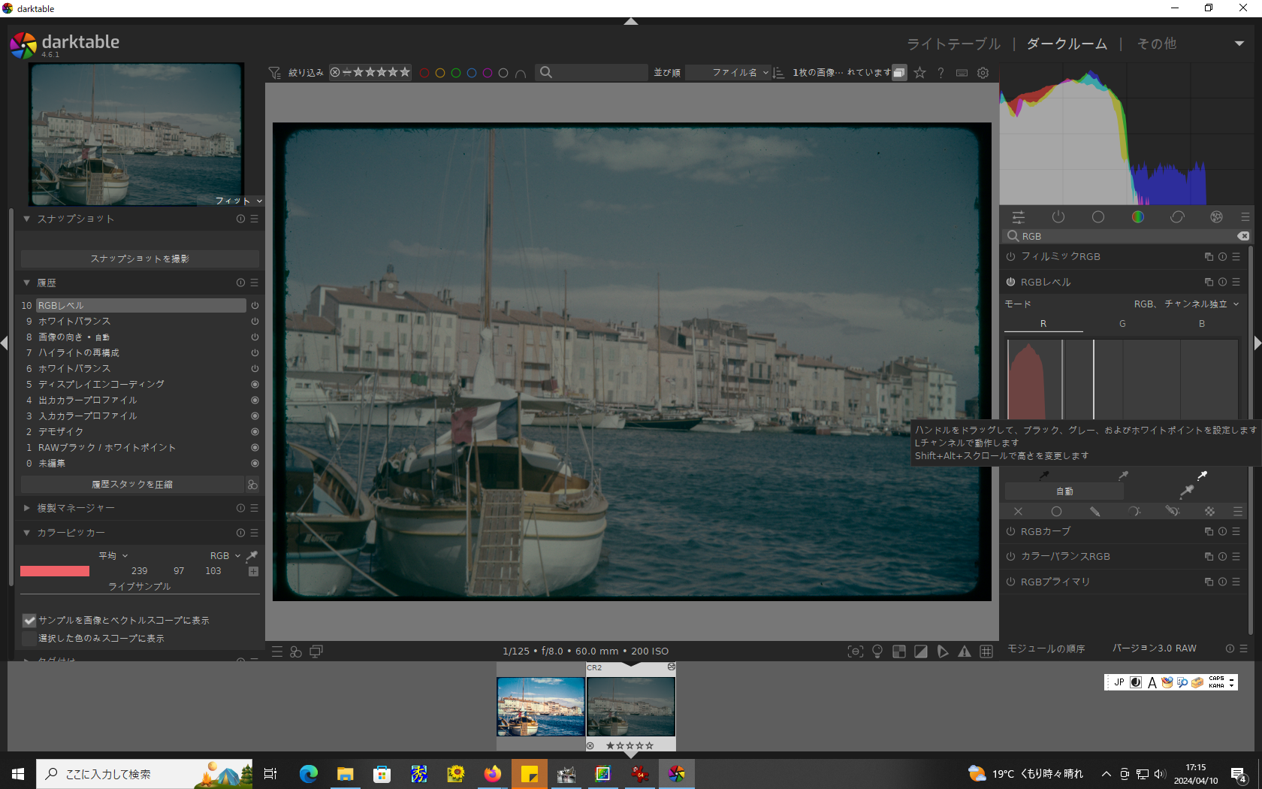Click the 自動 auto levels button

(1064, 491)
